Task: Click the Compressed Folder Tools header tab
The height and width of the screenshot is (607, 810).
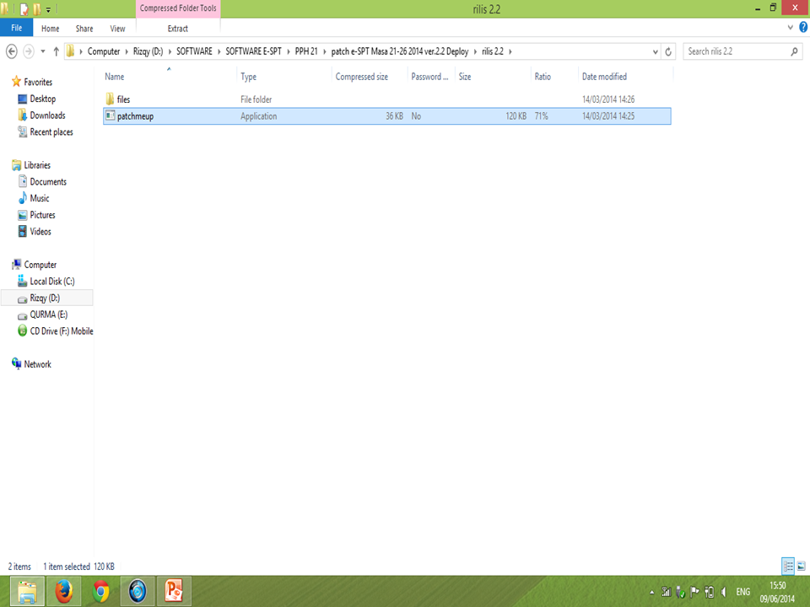Action: [178, 8]
